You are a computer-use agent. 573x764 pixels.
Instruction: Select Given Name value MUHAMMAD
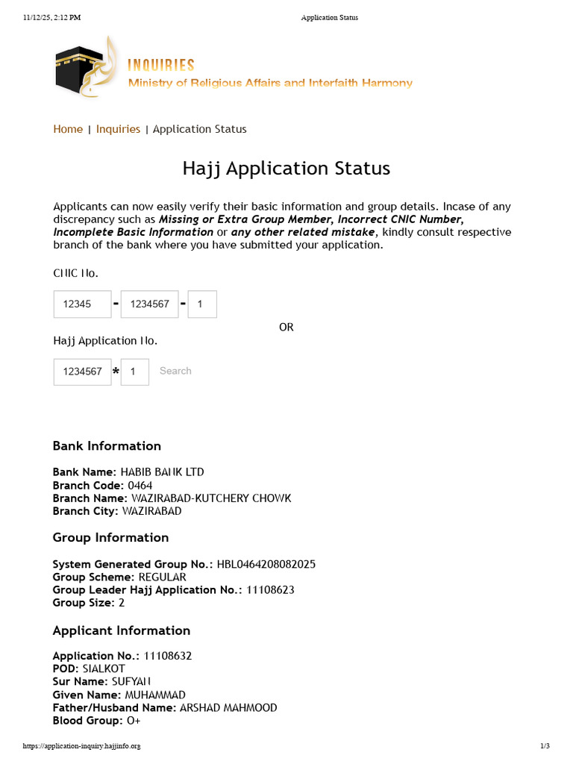pos(155,695)
